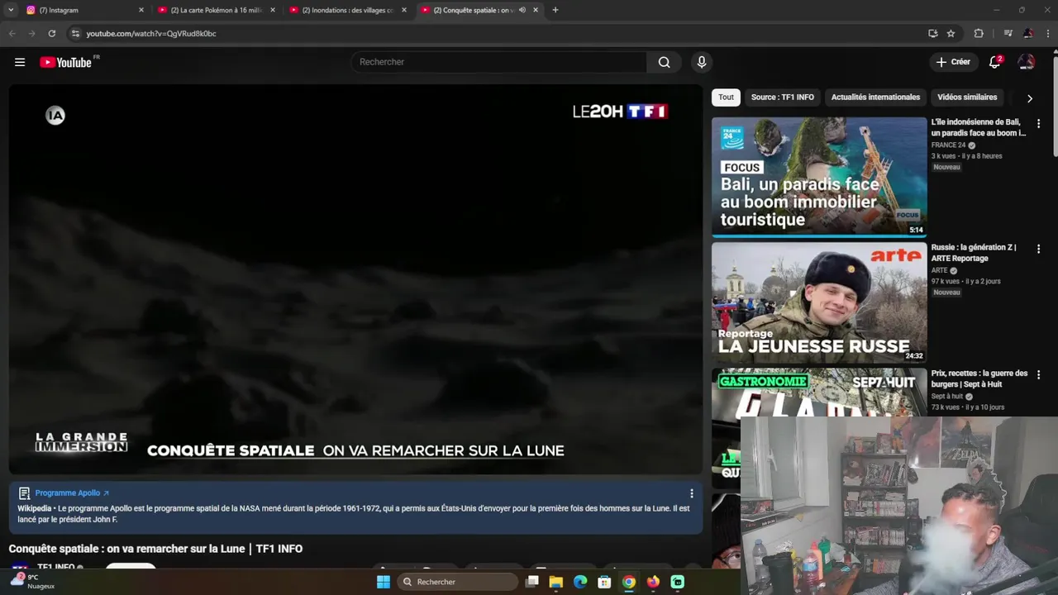Open the Chrome three-dot menu
Viewport: 1058px width, 595px height.
click(1047, 34)
